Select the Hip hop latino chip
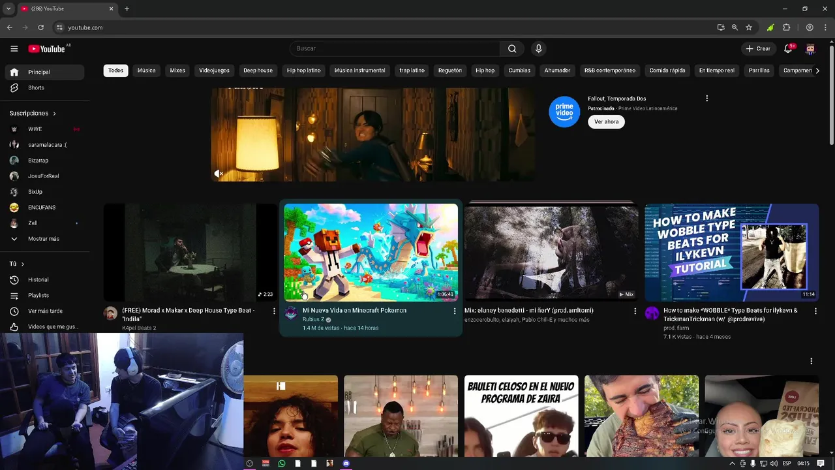Screen dimensions: 835x470 click(303, 70)
